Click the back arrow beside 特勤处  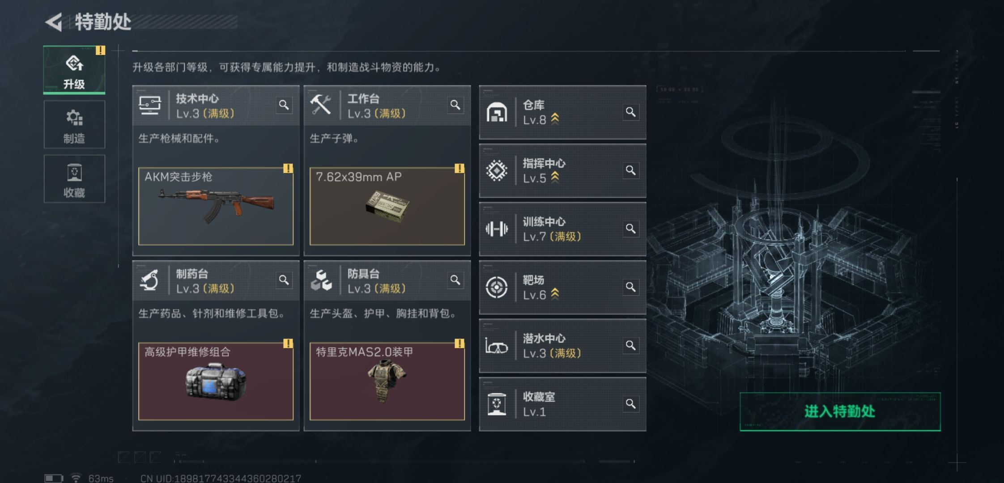click(x=54, y=22)
